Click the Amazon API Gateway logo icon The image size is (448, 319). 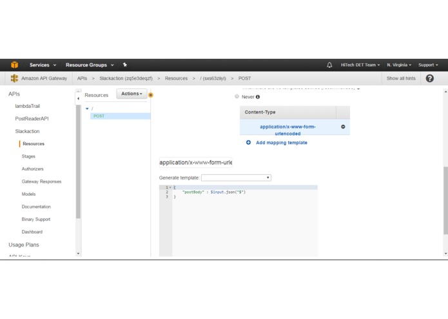pos(14,78)
